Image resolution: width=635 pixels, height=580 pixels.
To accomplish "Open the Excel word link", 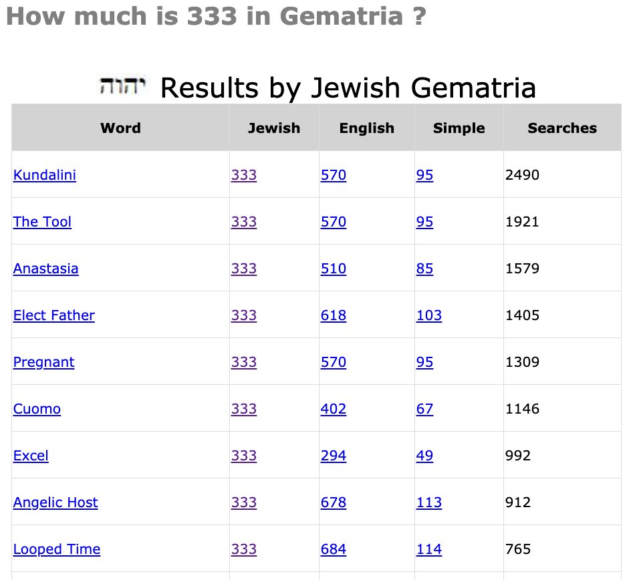I will coord(31,456).
